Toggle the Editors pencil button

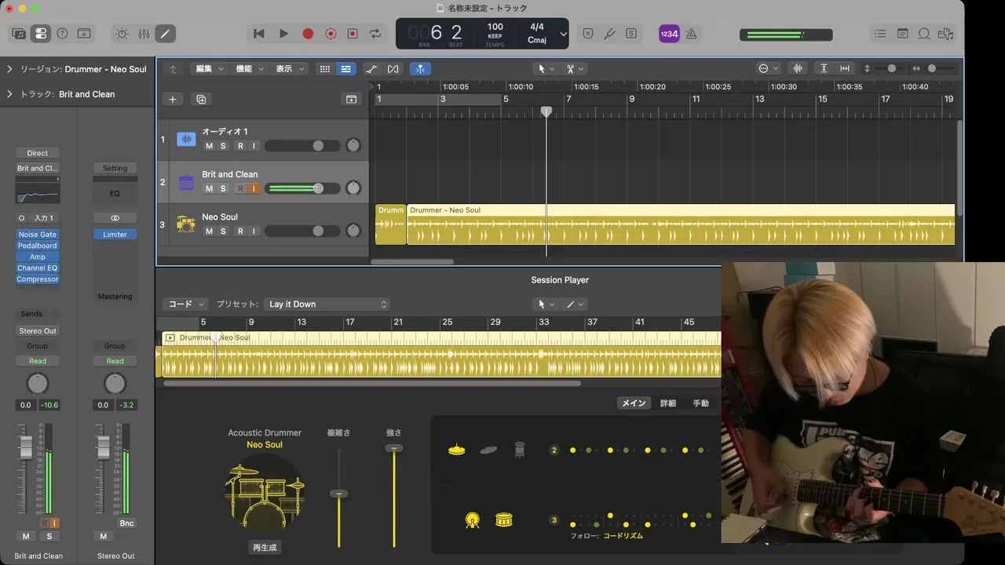pyautogui.click(x=165, y=34)
